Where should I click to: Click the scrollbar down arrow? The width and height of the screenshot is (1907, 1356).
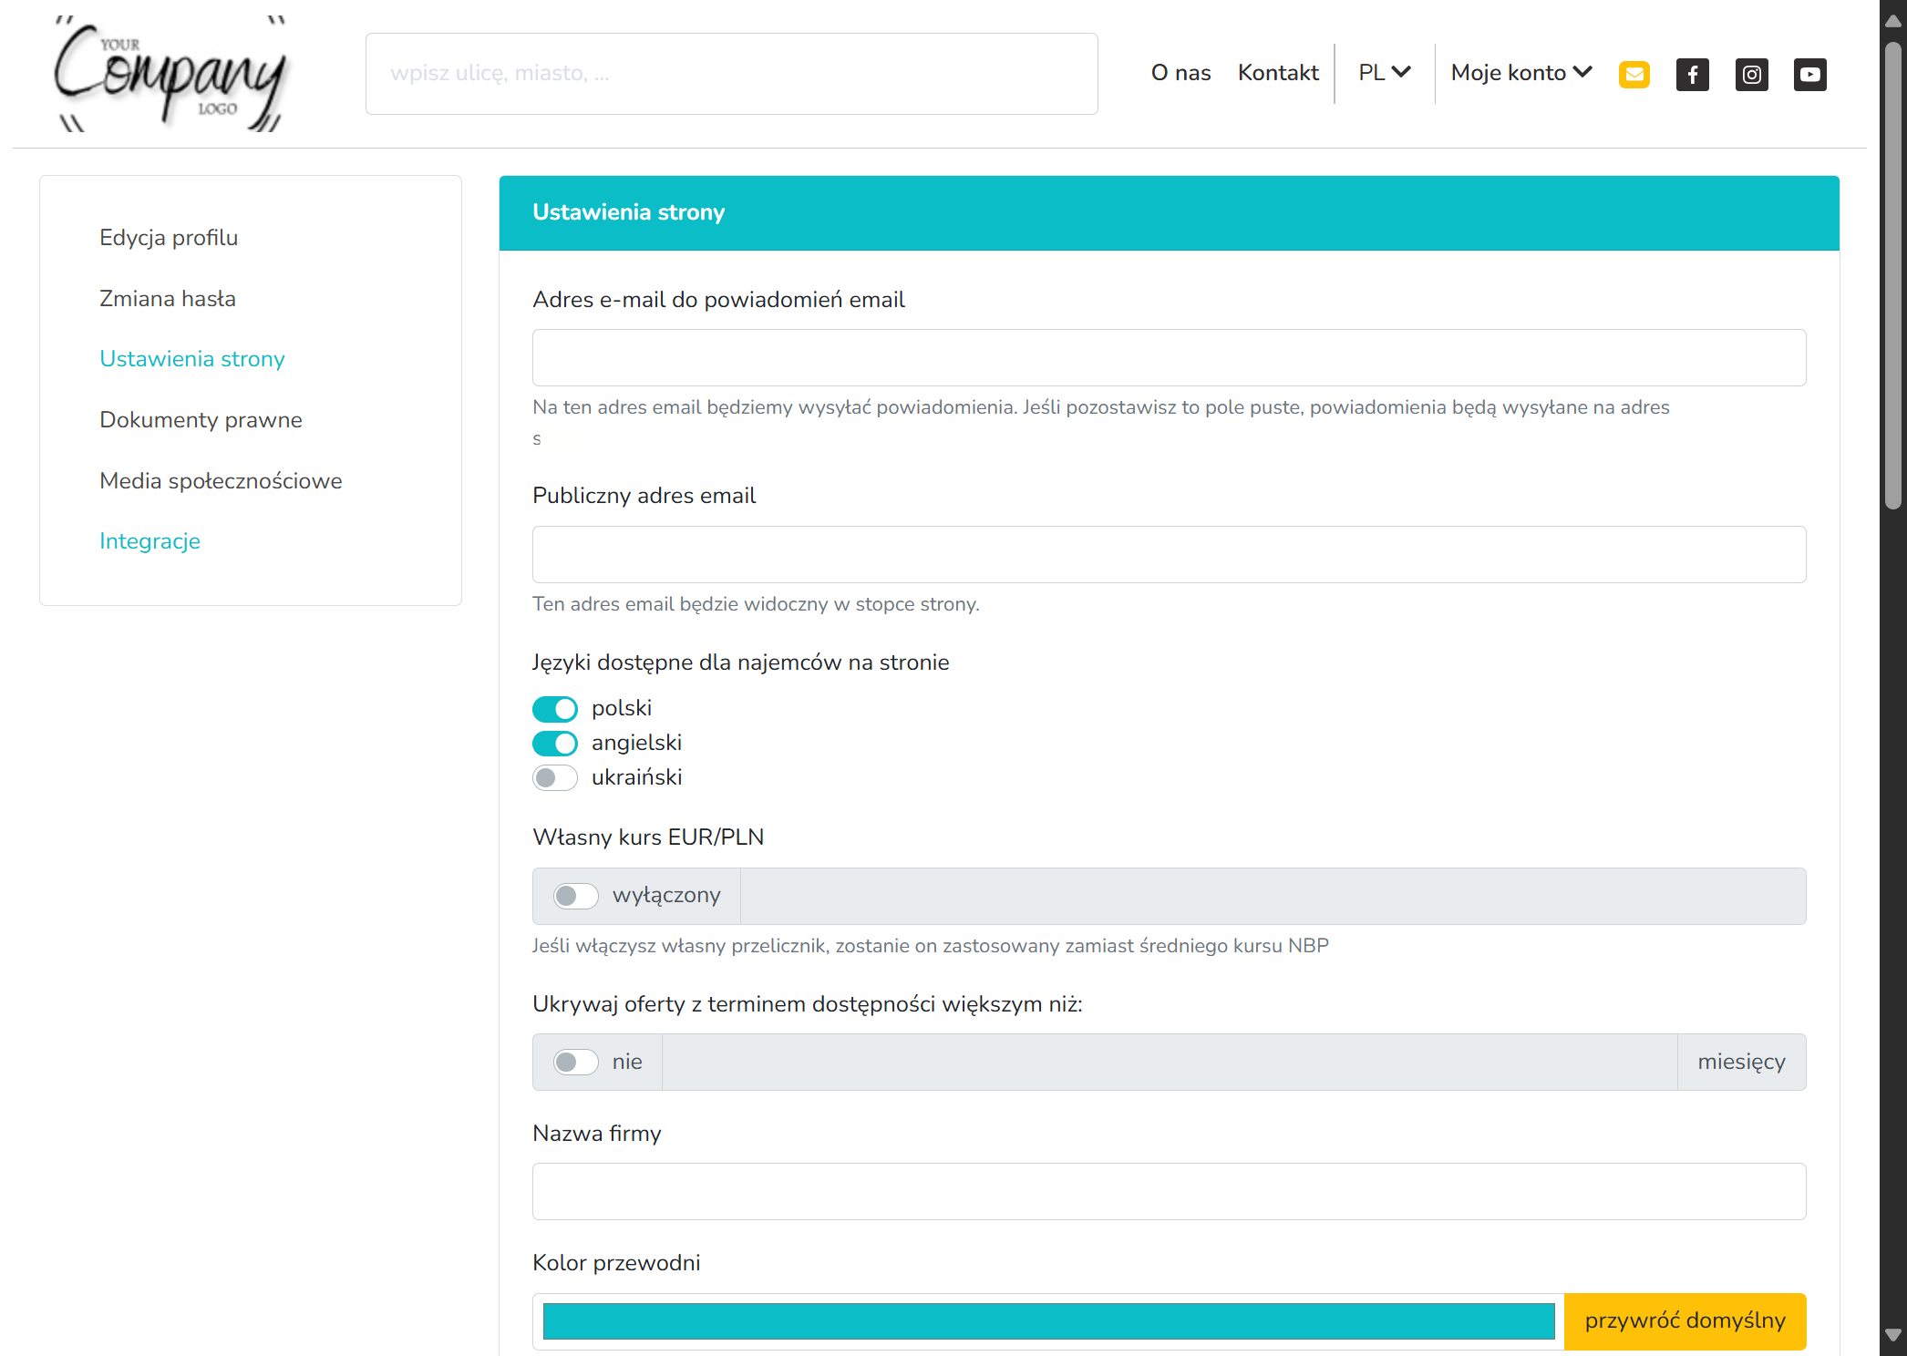pyautogui.click(x=1893, y=1335)
